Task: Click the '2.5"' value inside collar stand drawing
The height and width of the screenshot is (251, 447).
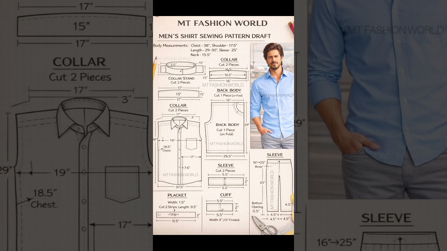Action: [174, 65]
